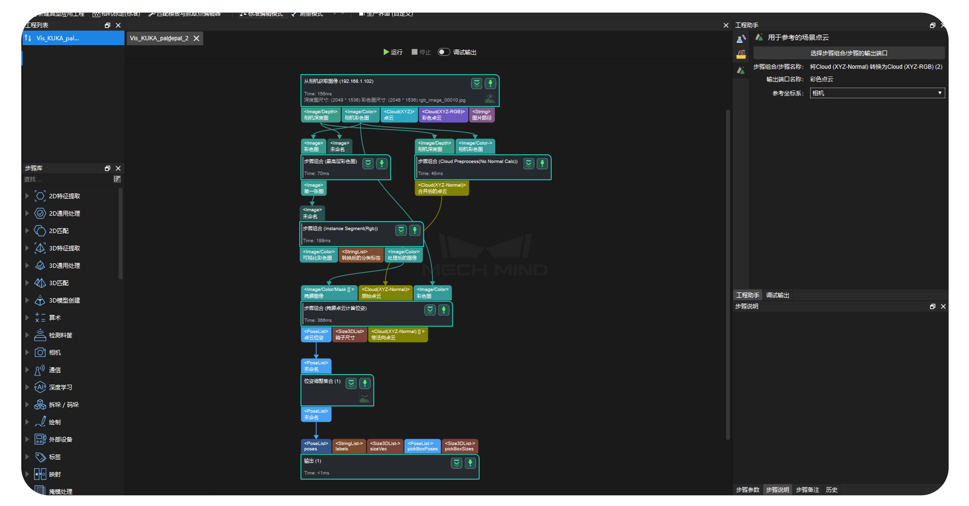Click the 深度学习 category icon in step library
Viewport: 969px width, 506px height.
[x=40, y=387]
